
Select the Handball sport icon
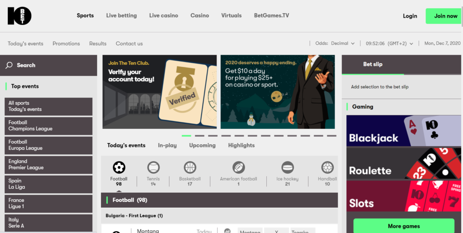pos(327,167)
